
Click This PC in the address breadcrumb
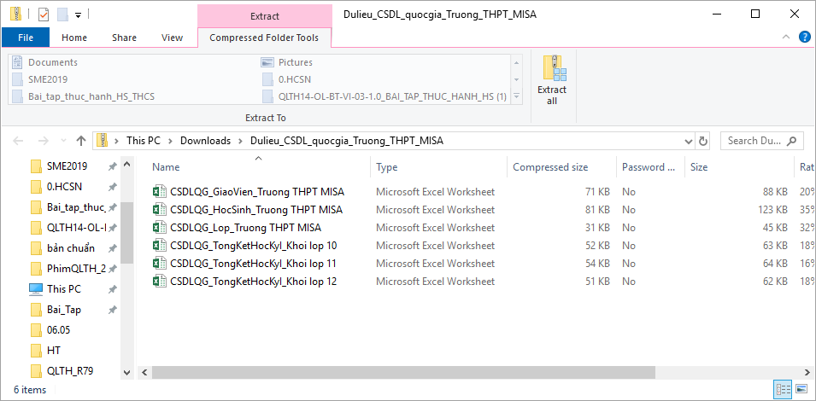pos(144,141)
